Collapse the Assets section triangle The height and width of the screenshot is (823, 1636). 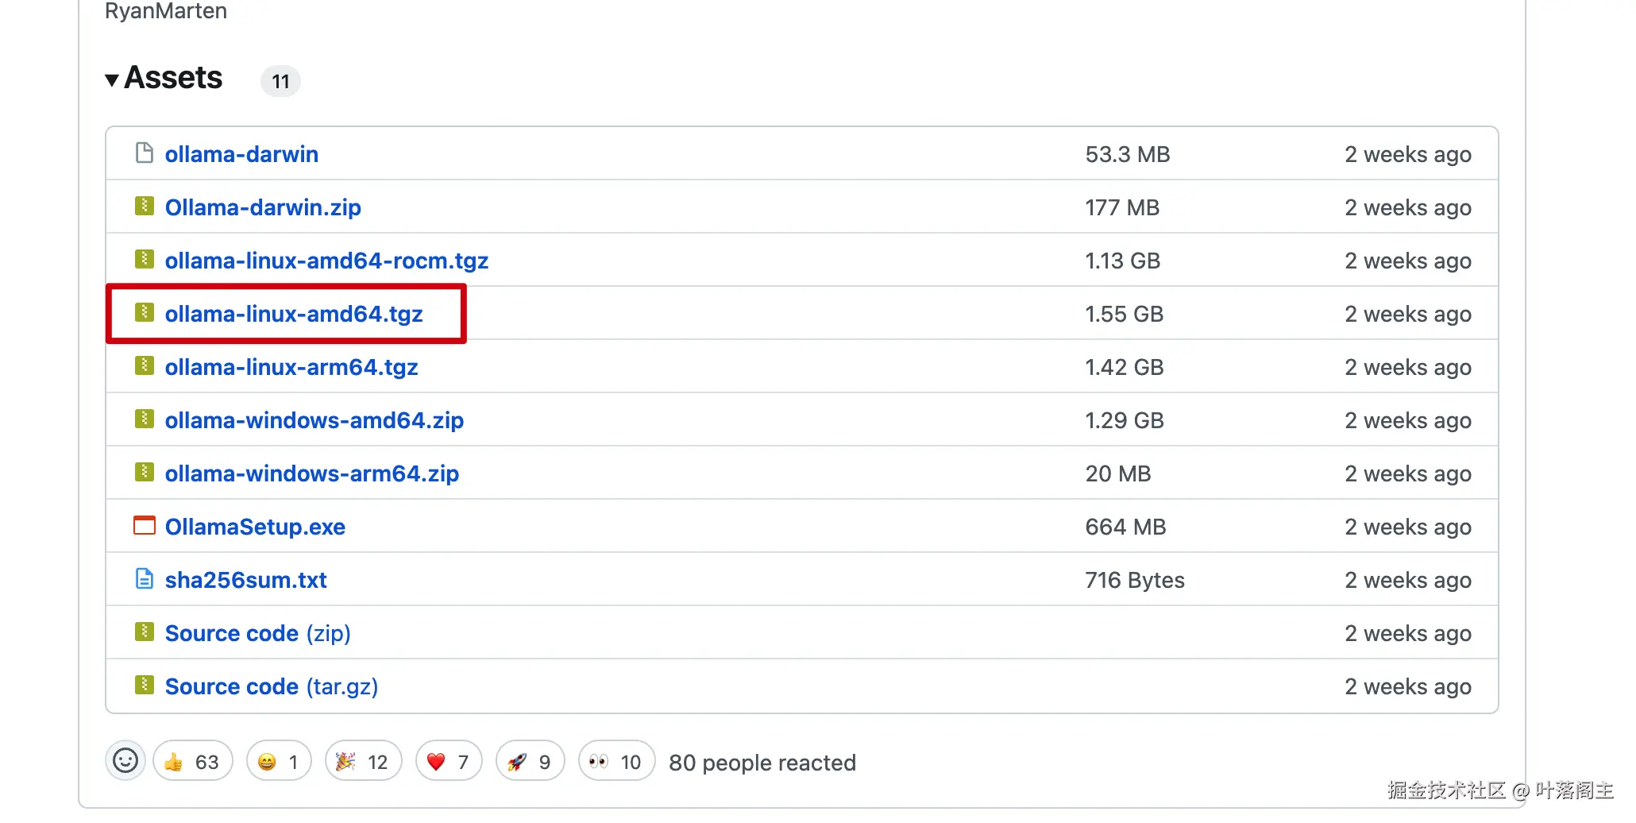point(112,79)
